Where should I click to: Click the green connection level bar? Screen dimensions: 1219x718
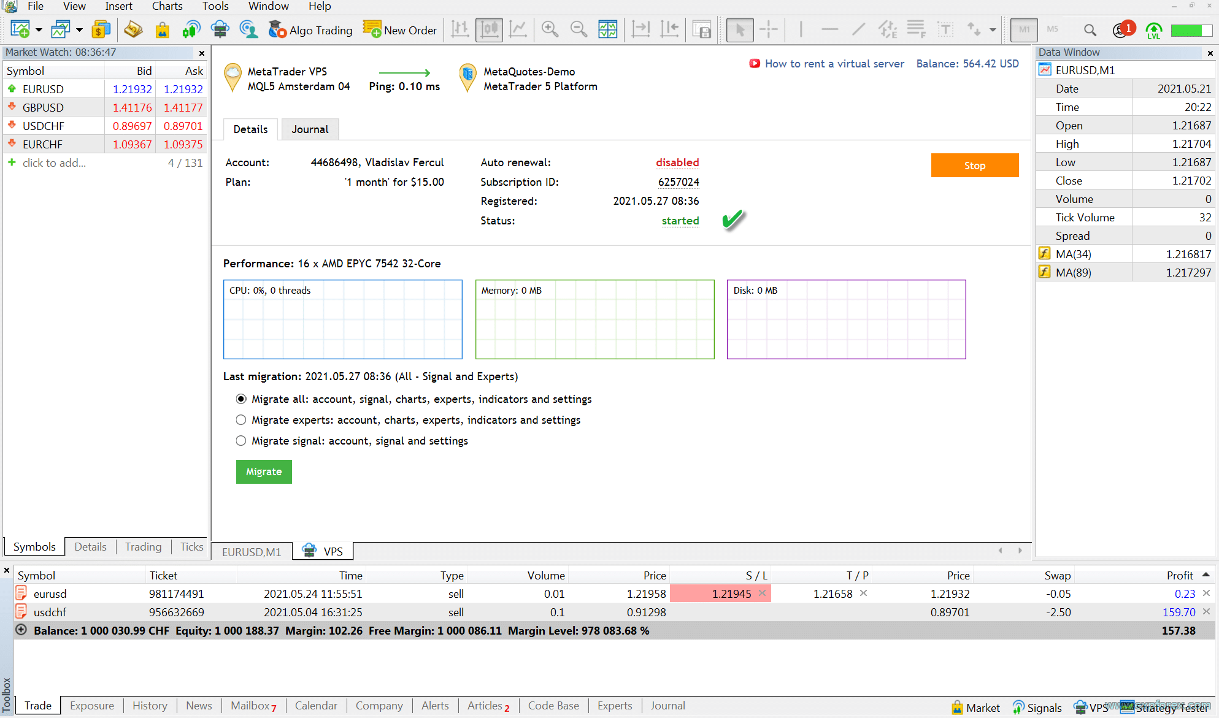(x=1191, y=30)
